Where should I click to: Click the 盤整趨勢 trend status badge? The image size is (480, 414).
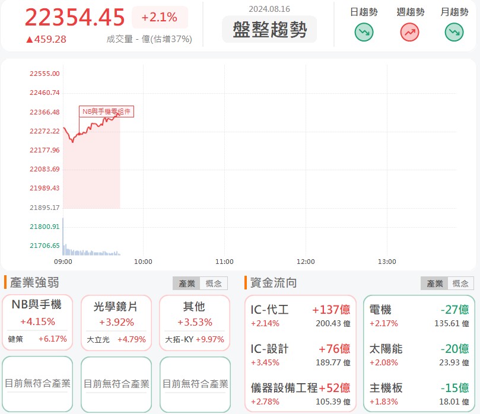point(269,30)
